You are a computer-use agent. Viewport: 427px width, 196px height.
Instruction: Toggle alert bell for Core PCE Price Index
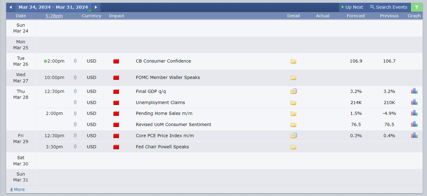(x=75, y=136)
